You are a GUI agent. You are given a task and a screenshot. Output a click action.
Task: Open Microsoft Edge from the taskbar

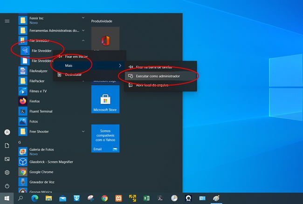tap(34, 198)
